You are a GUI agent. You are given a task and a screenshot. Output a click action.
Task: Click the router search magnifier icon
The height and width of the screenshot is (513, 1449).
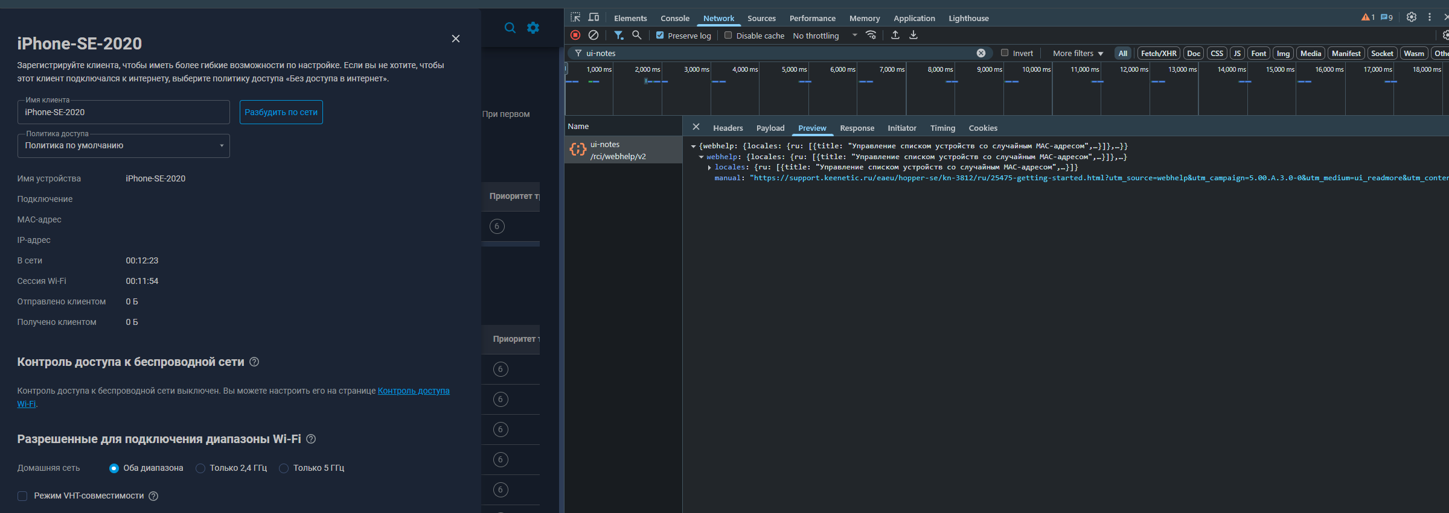pyautogui.click(x=510, y=28)
